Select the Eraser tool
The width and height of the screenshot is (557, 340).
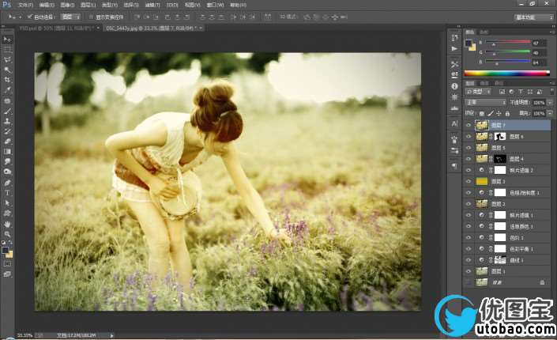coord(7,142)
